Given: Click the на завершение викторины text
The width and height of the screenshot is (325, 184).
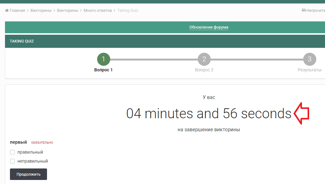Looking at the screenshot, I should (x=209, y=130).
